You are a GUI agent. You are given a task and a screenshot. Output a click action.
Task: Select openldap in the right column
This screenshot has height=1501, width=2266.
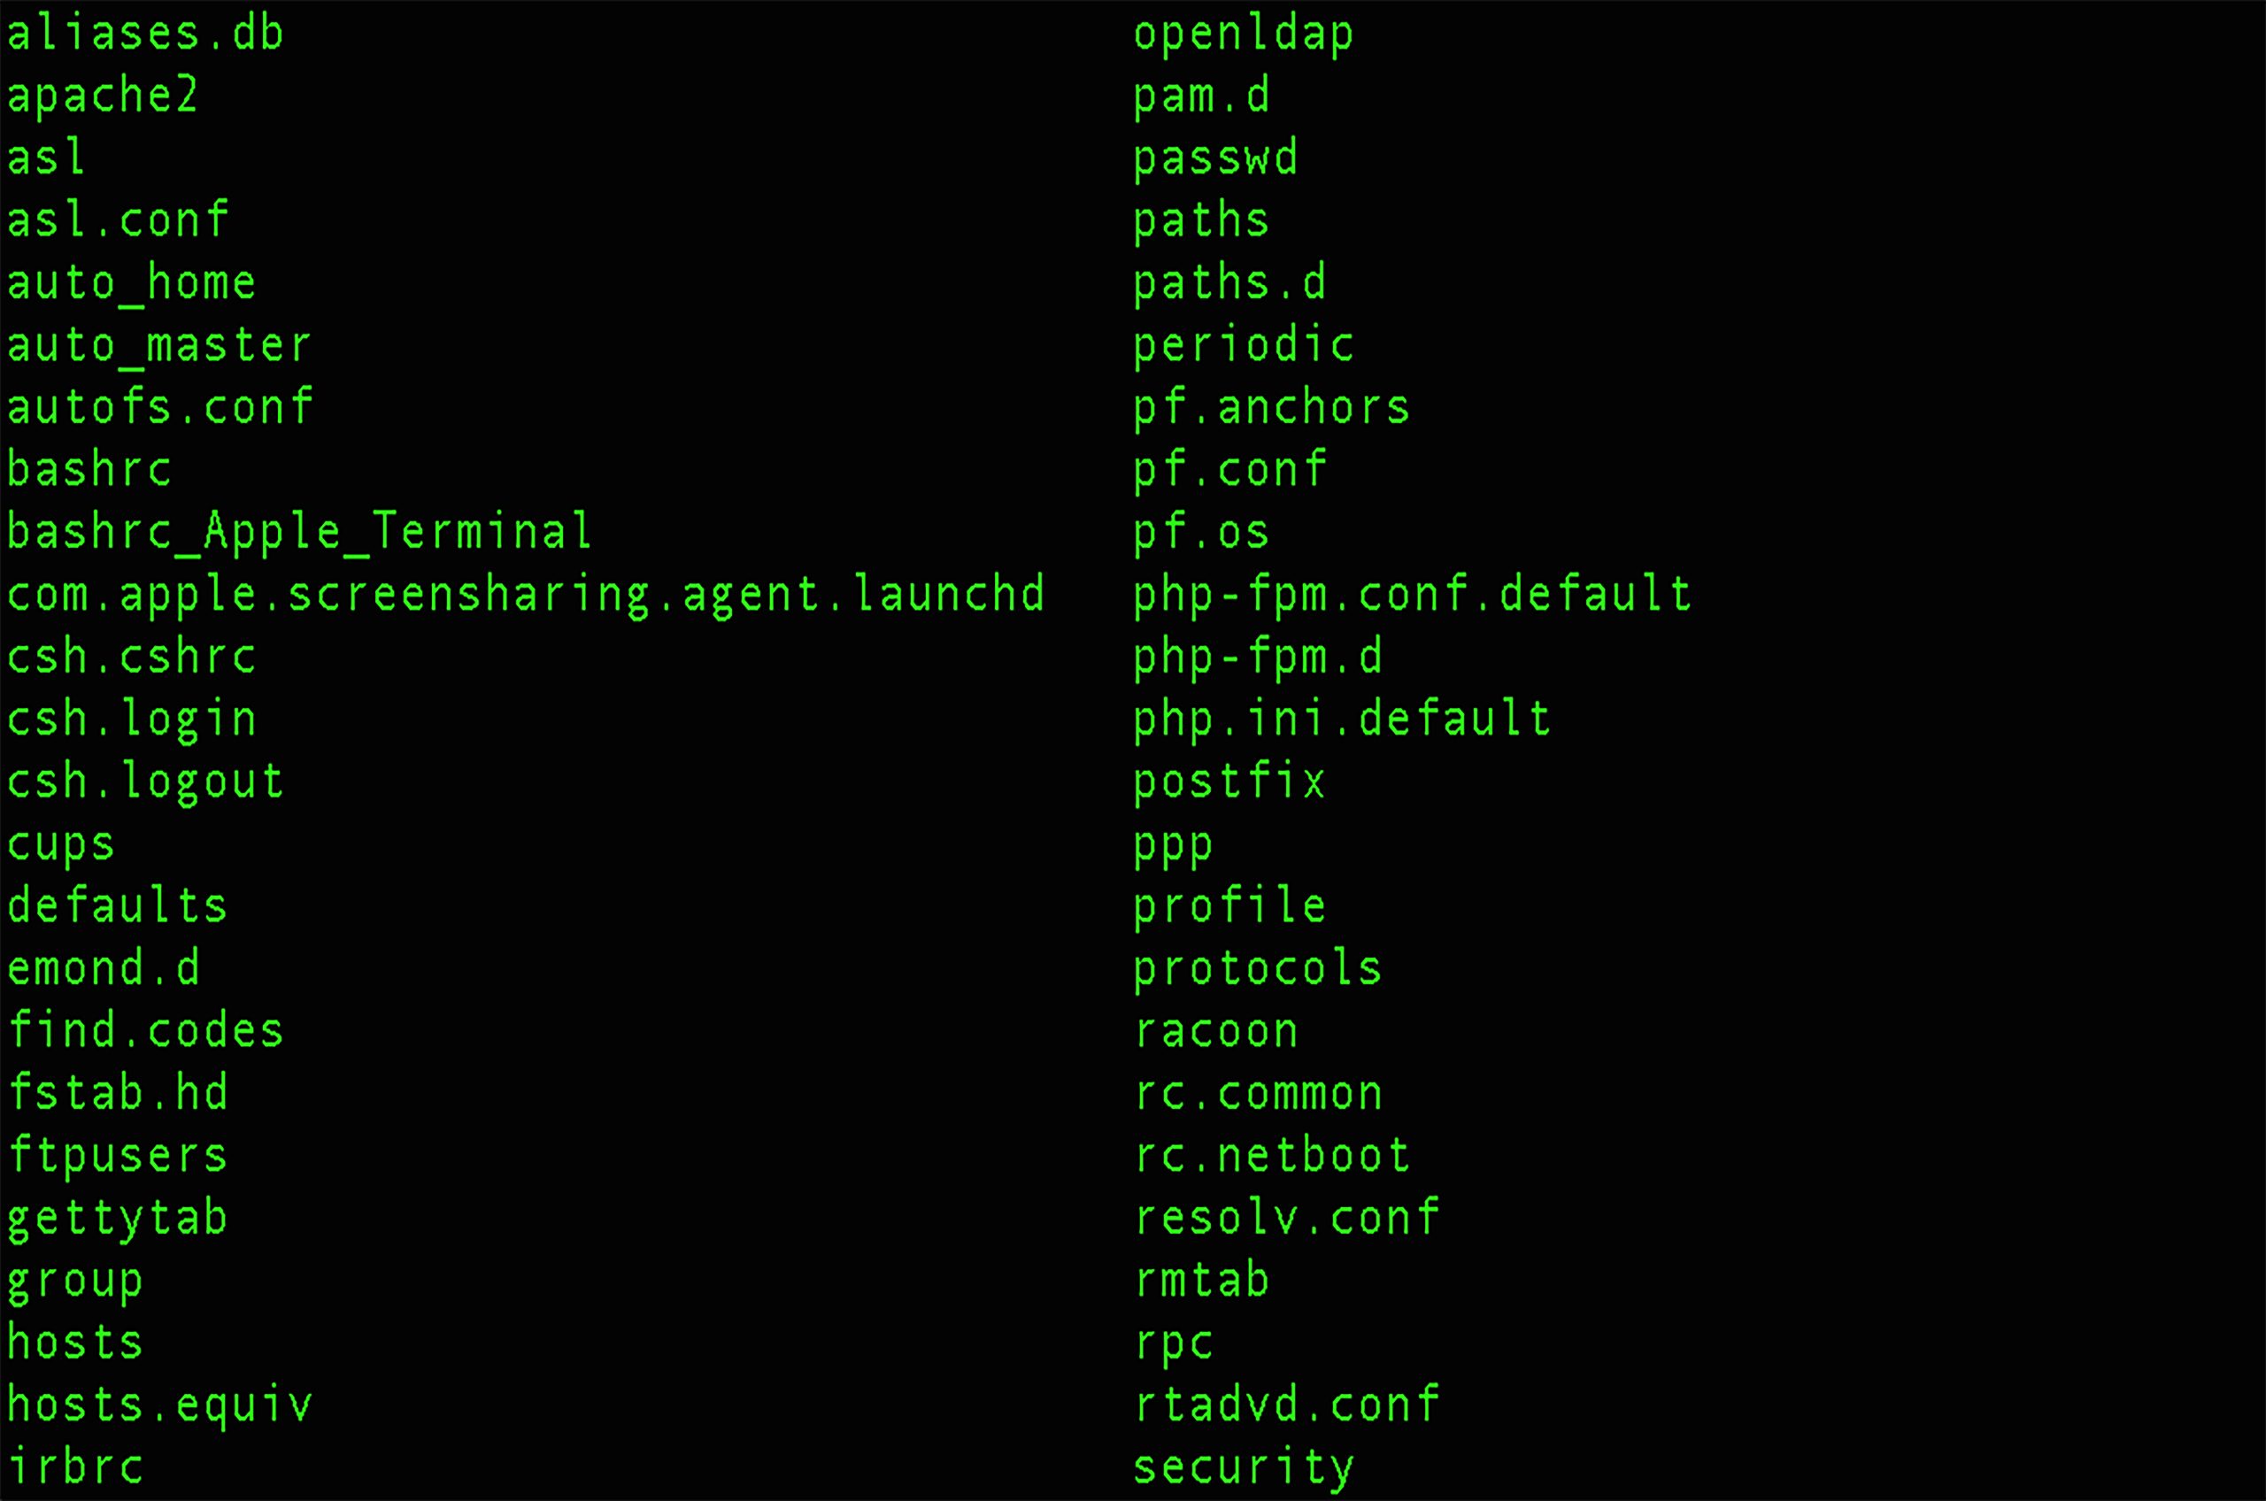pyautogui.click(x=1244, y=35)
